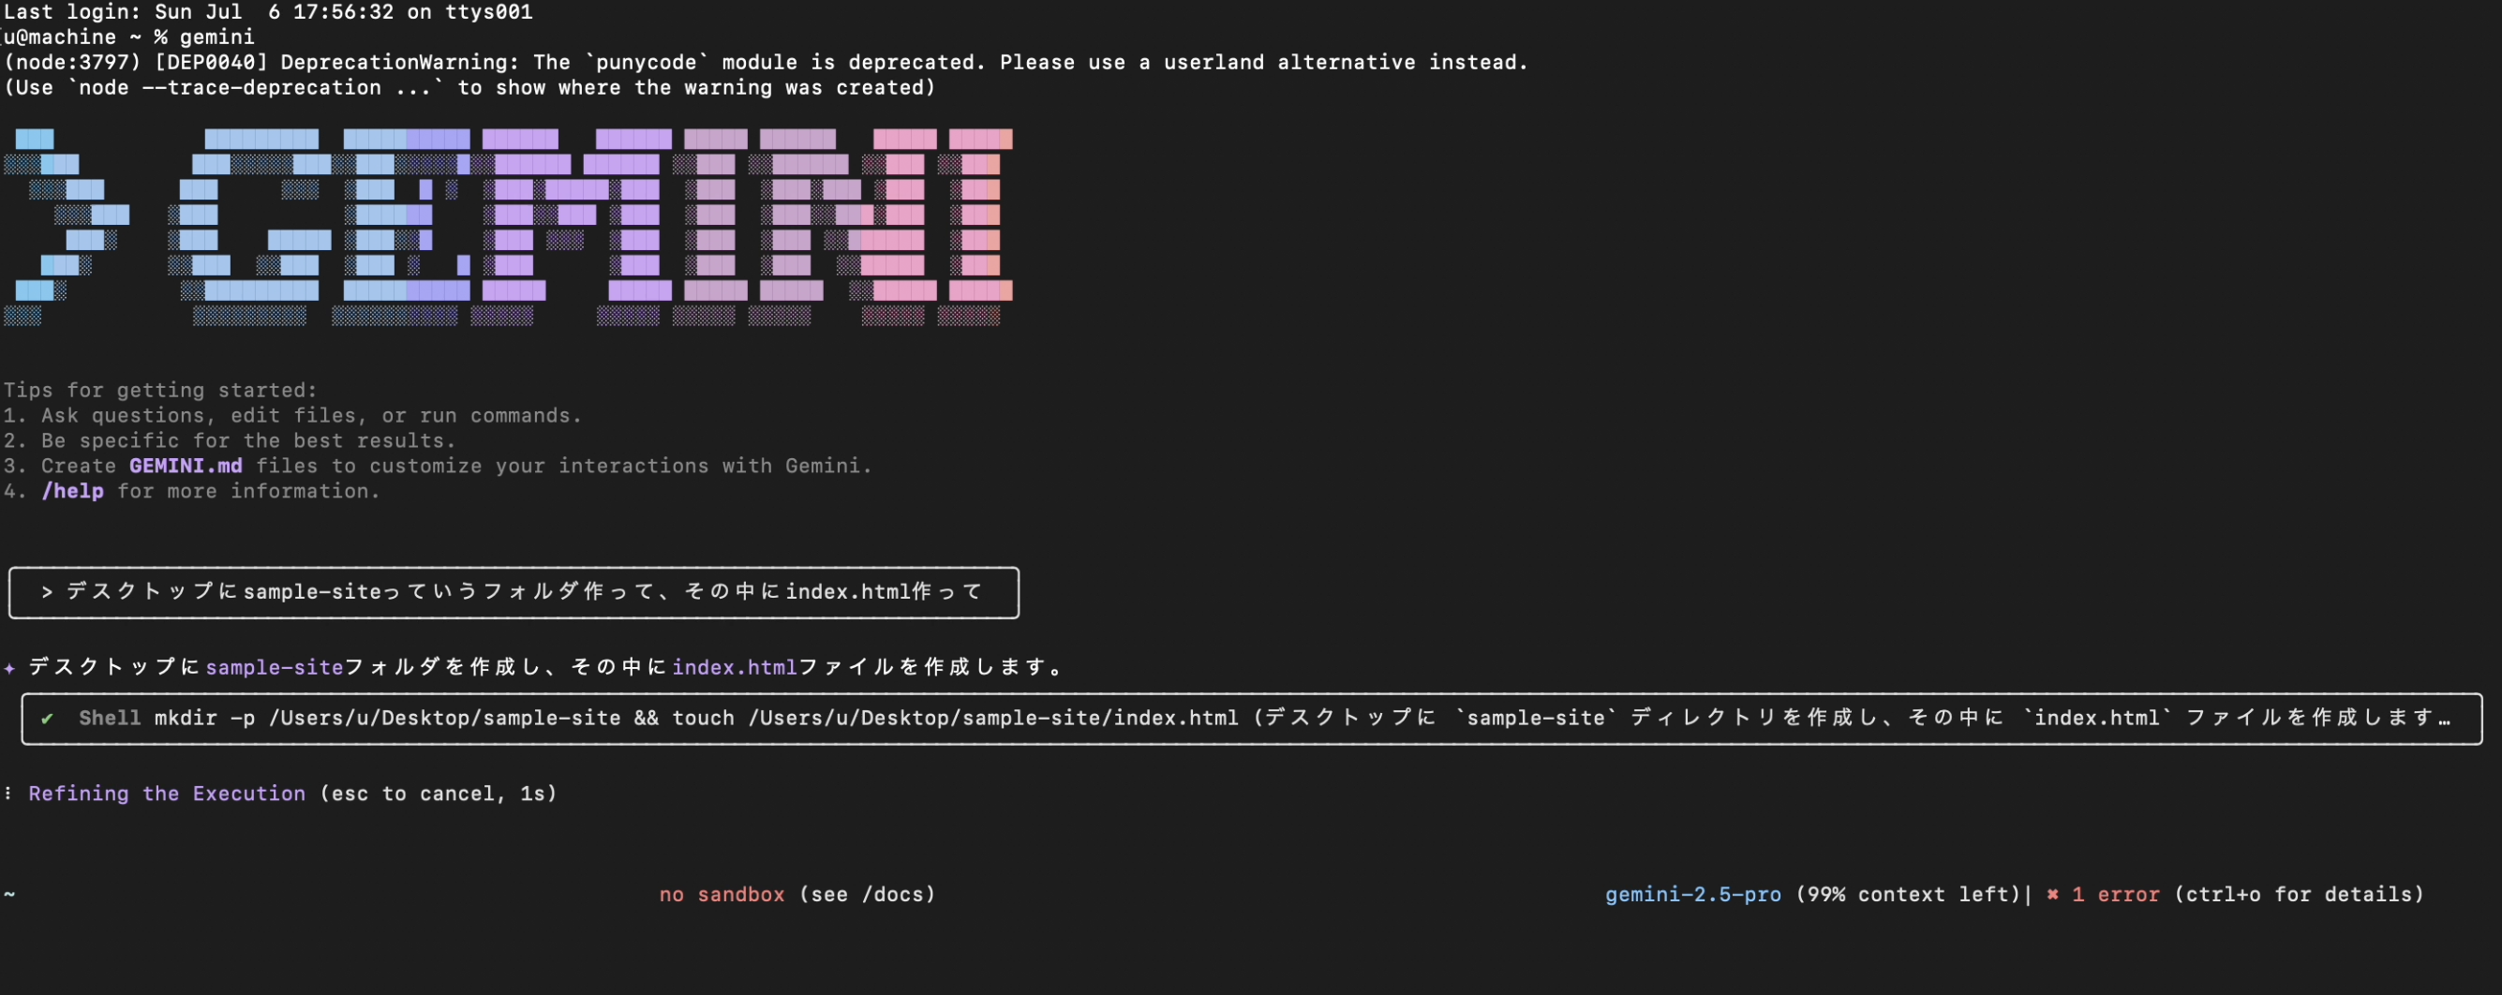Click the red error cross icon
Viewport: 2502px width, 995px height.
point(2052,894)
